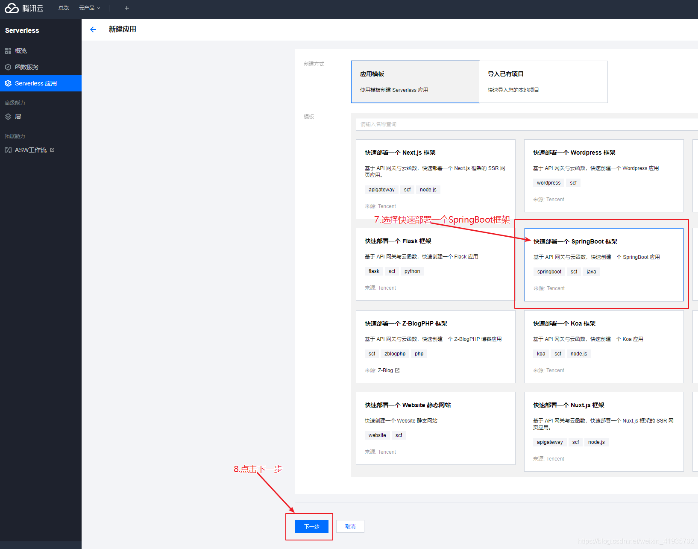Select the Flask framework template

(435, 264)
